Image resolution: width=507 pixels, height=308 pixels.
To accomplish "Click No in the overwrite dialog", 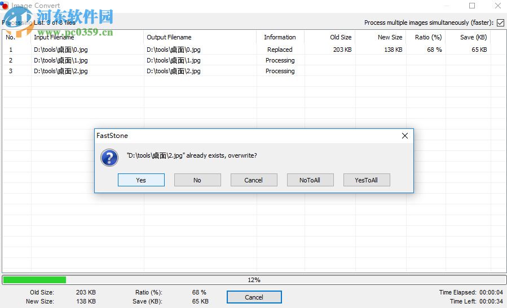I will tap(197, 180).
